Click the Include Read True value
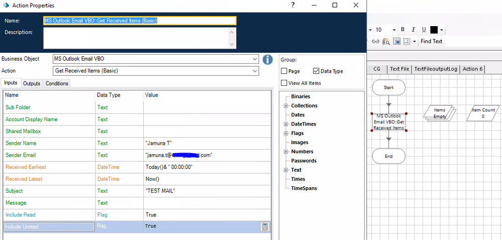 (x=150, y=215)
